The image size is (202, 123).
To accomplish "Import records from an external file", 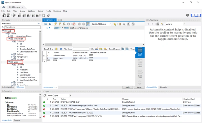I will 127,49.
